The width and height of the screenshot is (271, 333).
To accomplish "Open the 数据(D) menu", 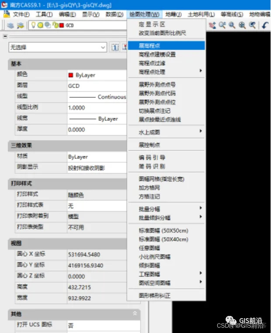I will tap(114, 14).
